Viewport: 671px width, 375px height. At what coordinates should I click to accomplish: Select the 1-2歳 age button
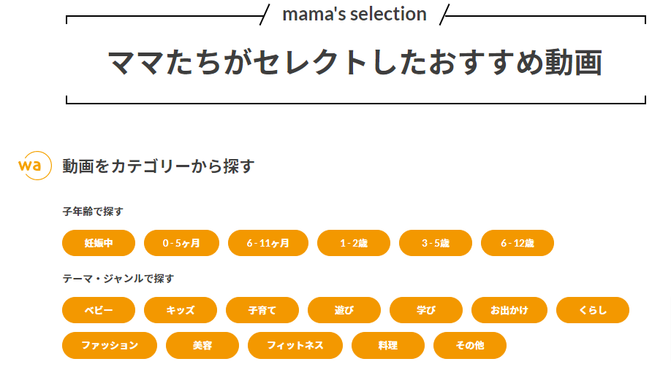354,243
